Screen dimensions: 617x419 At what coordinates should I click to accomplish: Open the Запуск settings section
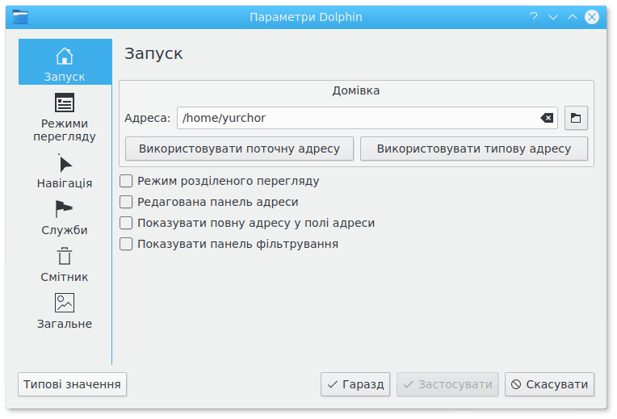click(x=65, y=62)
